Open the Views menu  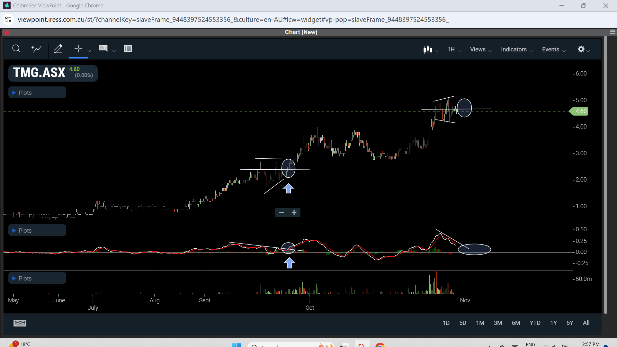(481, 49)
